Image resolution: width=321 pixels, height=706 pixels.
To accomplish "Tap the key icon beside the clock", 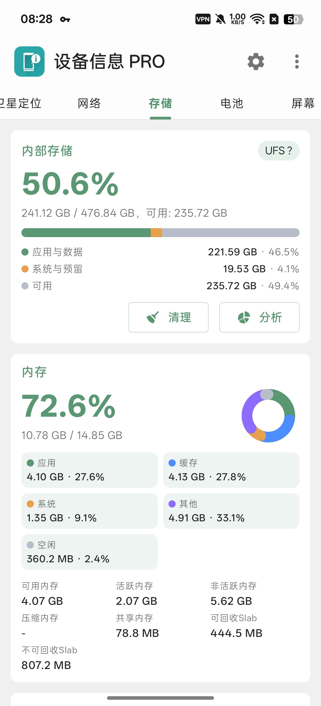I will pyautogui.click(x=65, y=20).
